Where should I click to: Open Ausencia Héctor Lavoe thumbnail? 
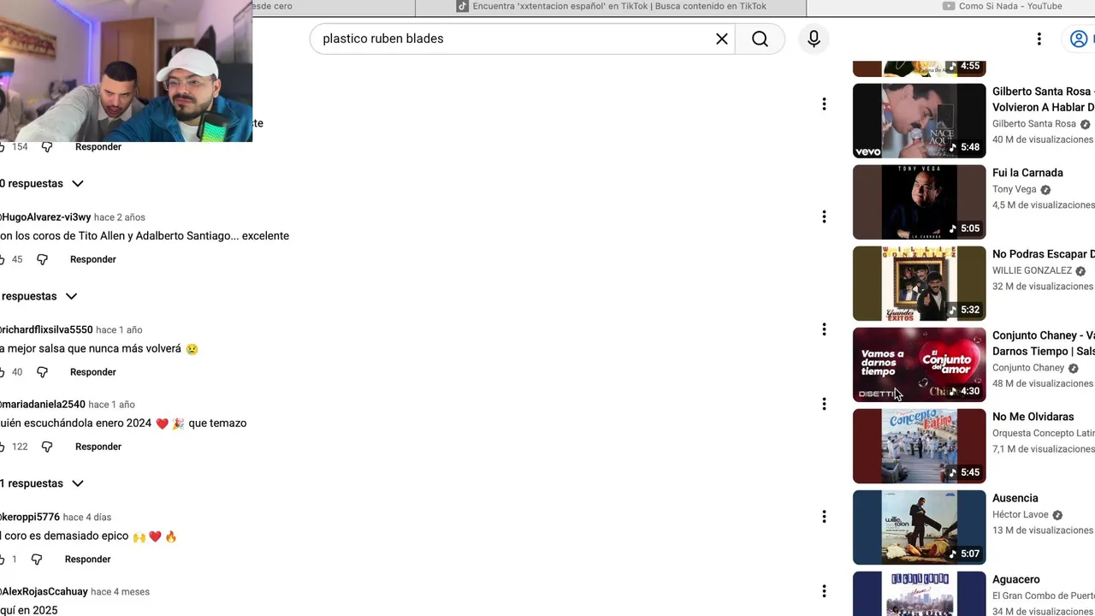click(x=919, y=527)
